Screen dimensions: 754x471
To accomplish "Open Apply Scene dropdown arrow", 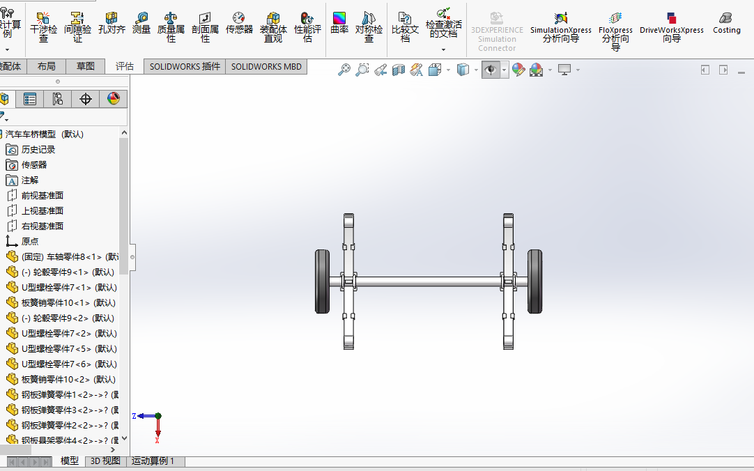I will pos(550,70).
